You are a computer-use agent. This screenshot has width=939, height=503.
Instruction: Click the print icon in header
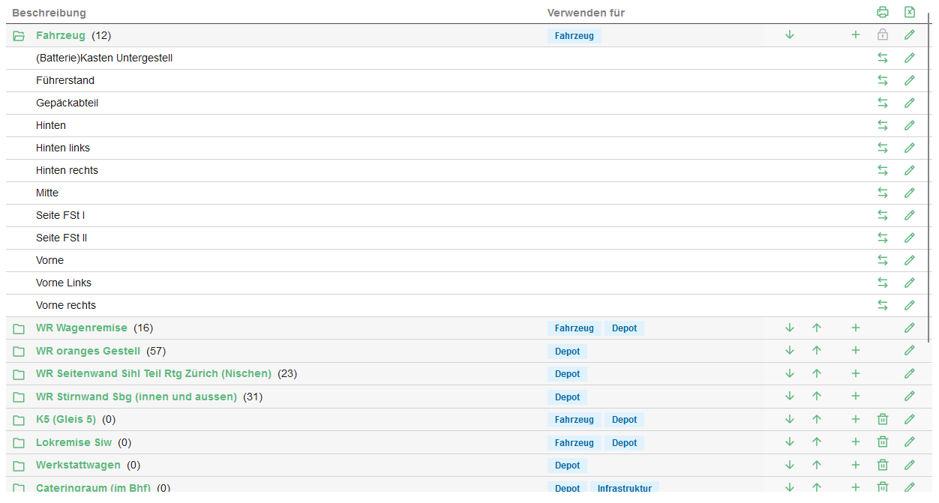883,12
